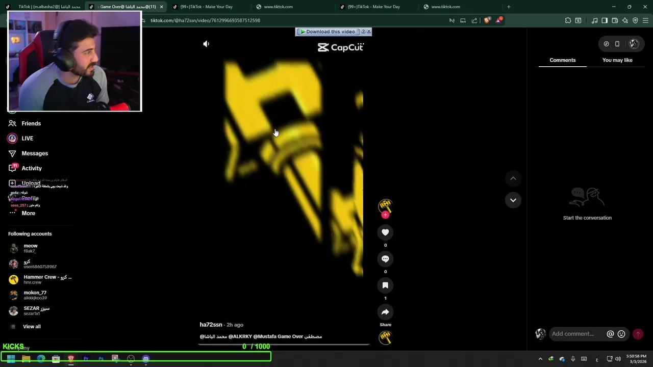Open Activity in the sidebar
Viewport: 653px width, 367px height.
point(32,168)
